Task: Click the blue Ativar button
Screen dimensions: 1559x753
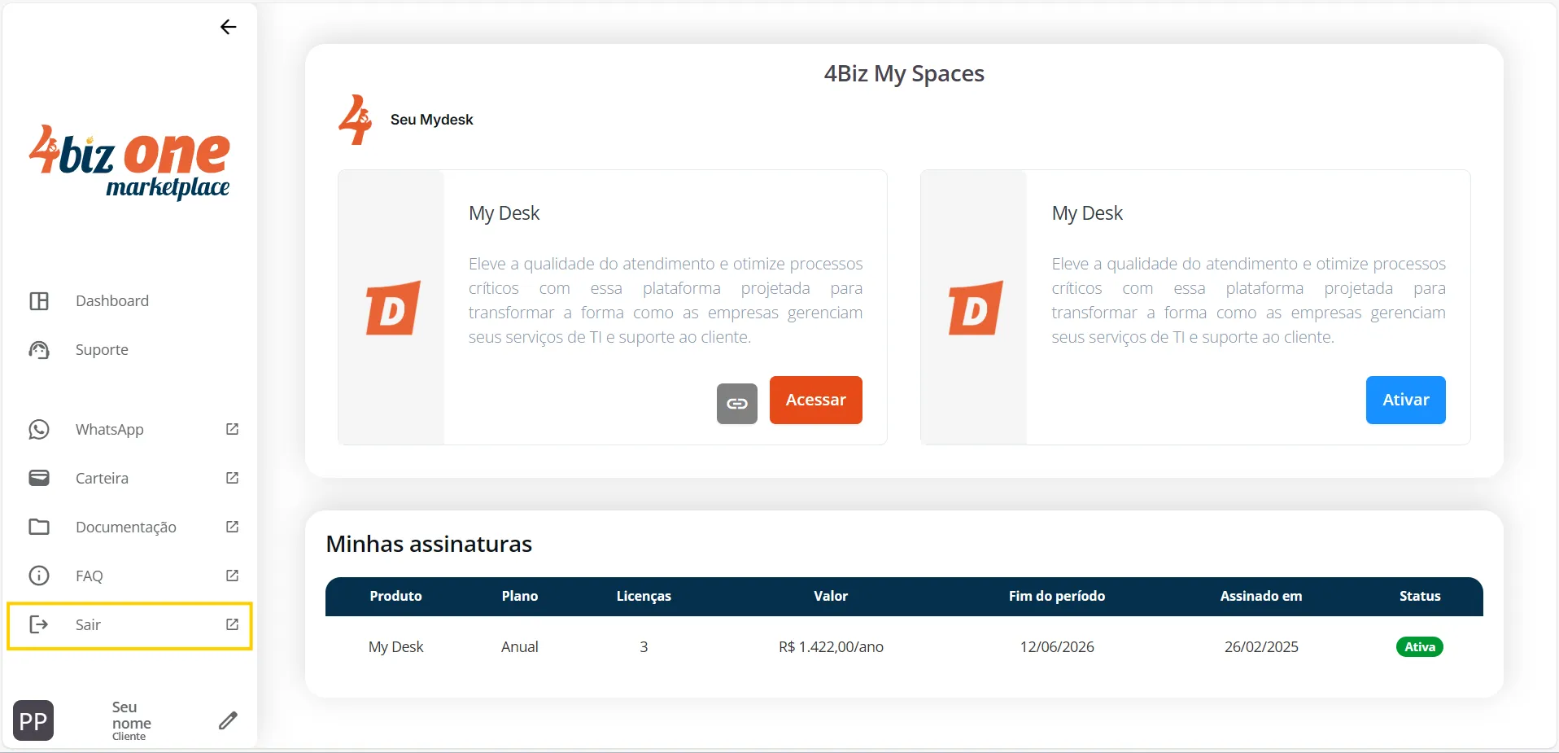Action: 1406,400
